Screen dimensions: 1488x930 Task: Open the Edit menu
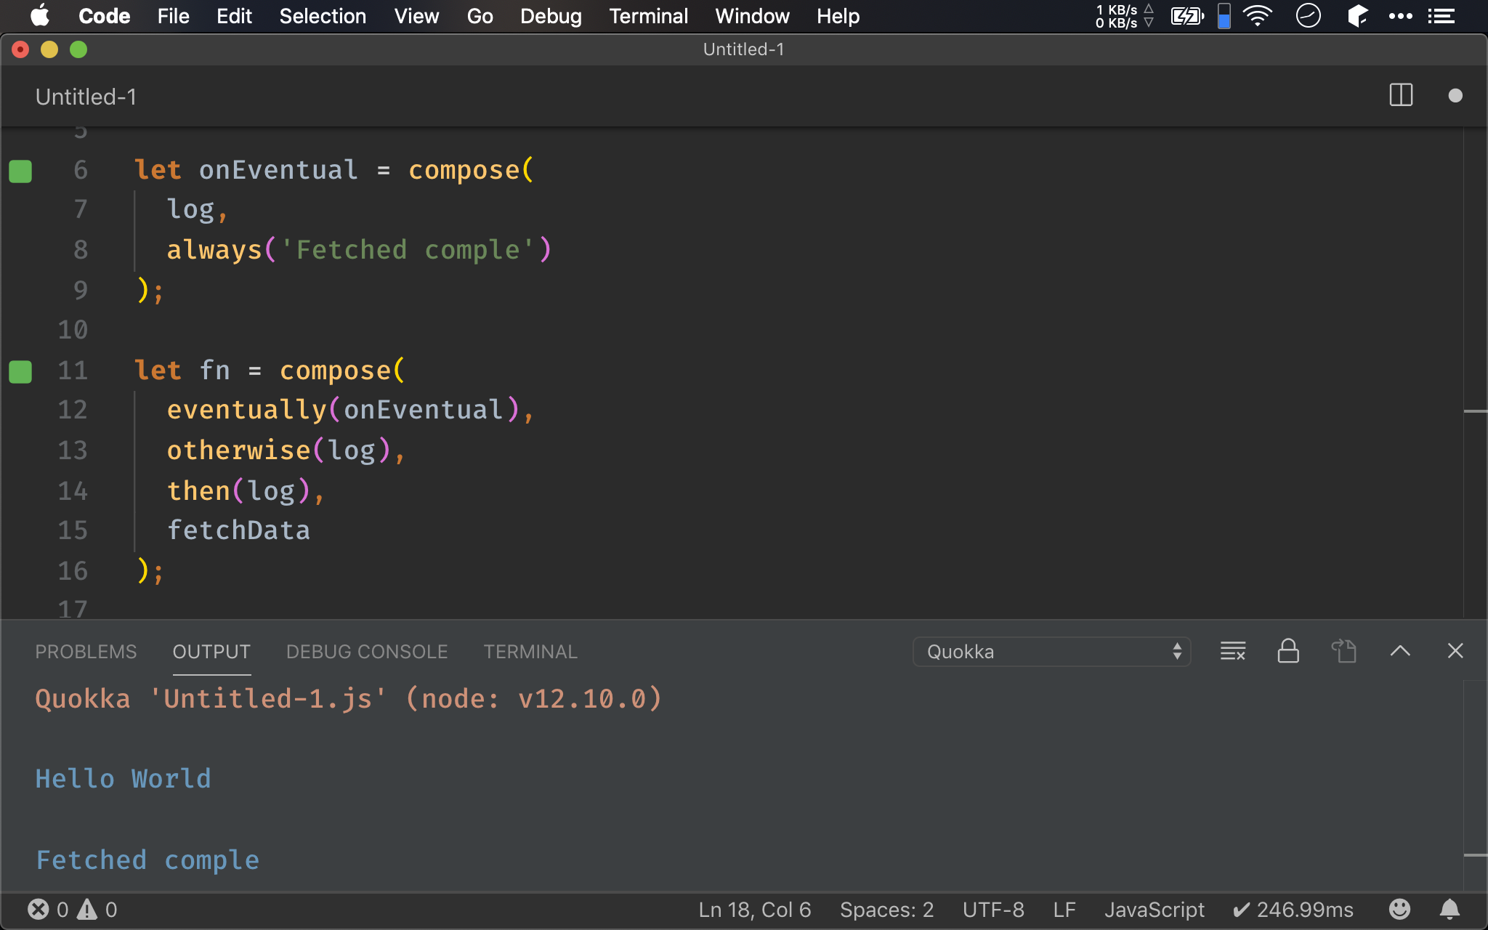coord(234,16)
